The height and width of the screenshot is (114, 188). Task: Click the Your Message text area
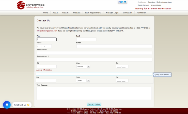tap(94, 93)
